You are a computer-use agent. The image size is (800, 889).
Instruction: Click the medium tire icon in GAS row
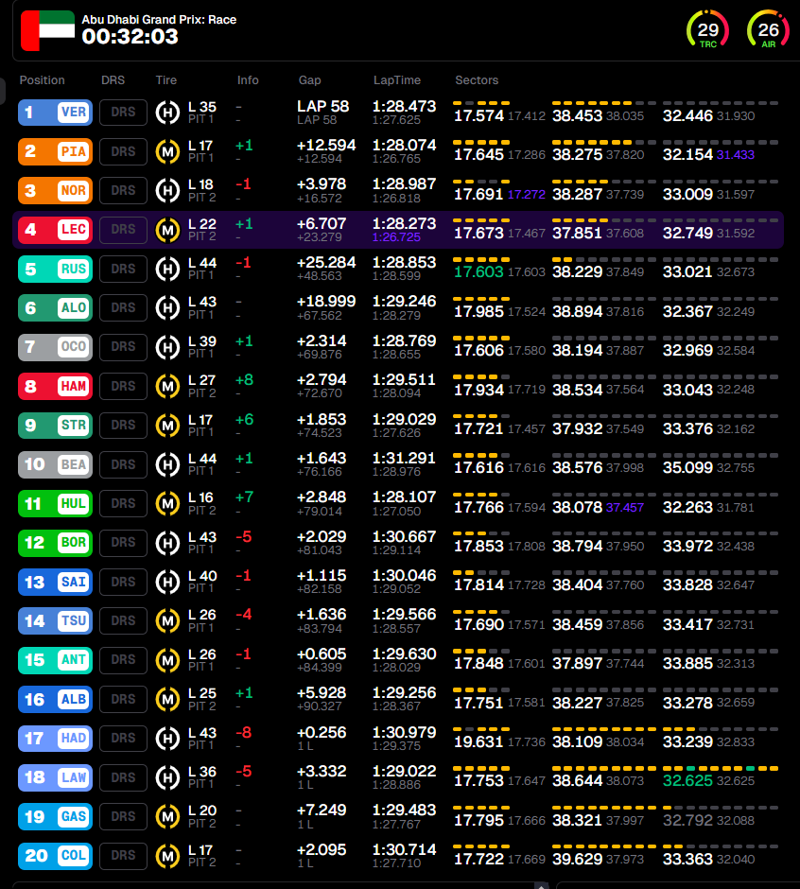point(167,816)
